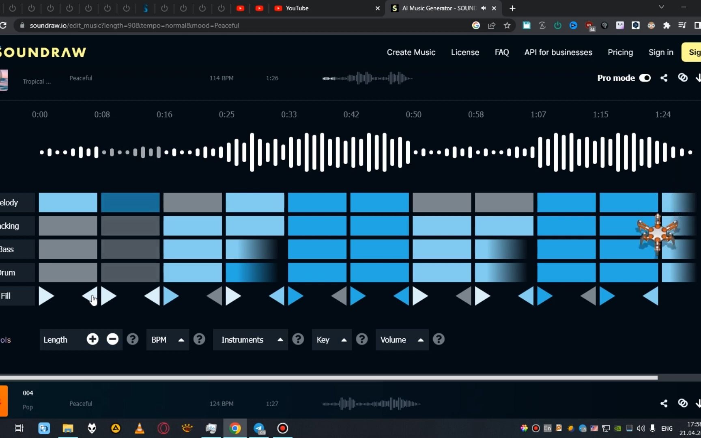Viewport: 701px width, 438px height.
Task: Download the currently edited track
Action: pyautogui.click(x=699, y=77)
